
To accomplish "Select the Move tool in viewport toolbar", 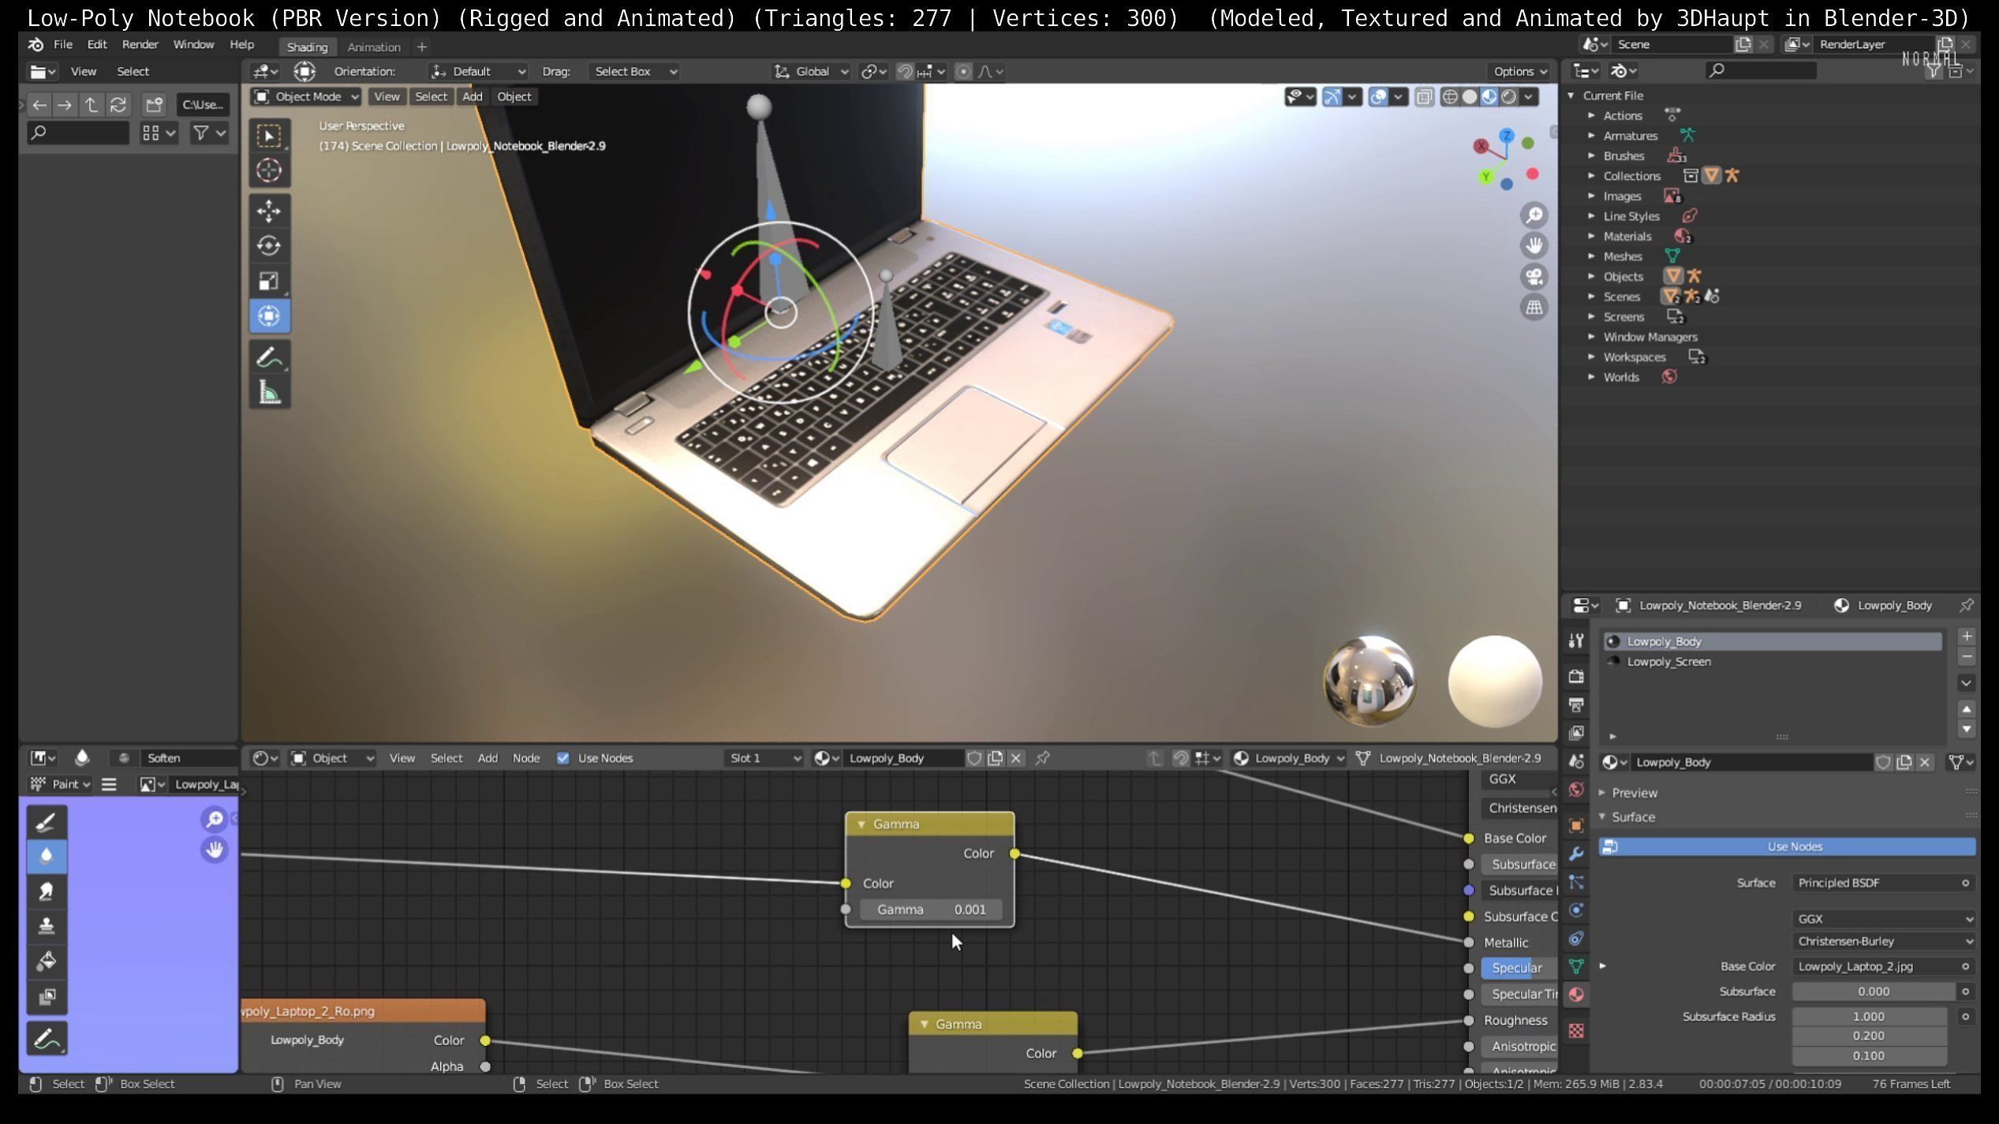I will tap(269, 211).
